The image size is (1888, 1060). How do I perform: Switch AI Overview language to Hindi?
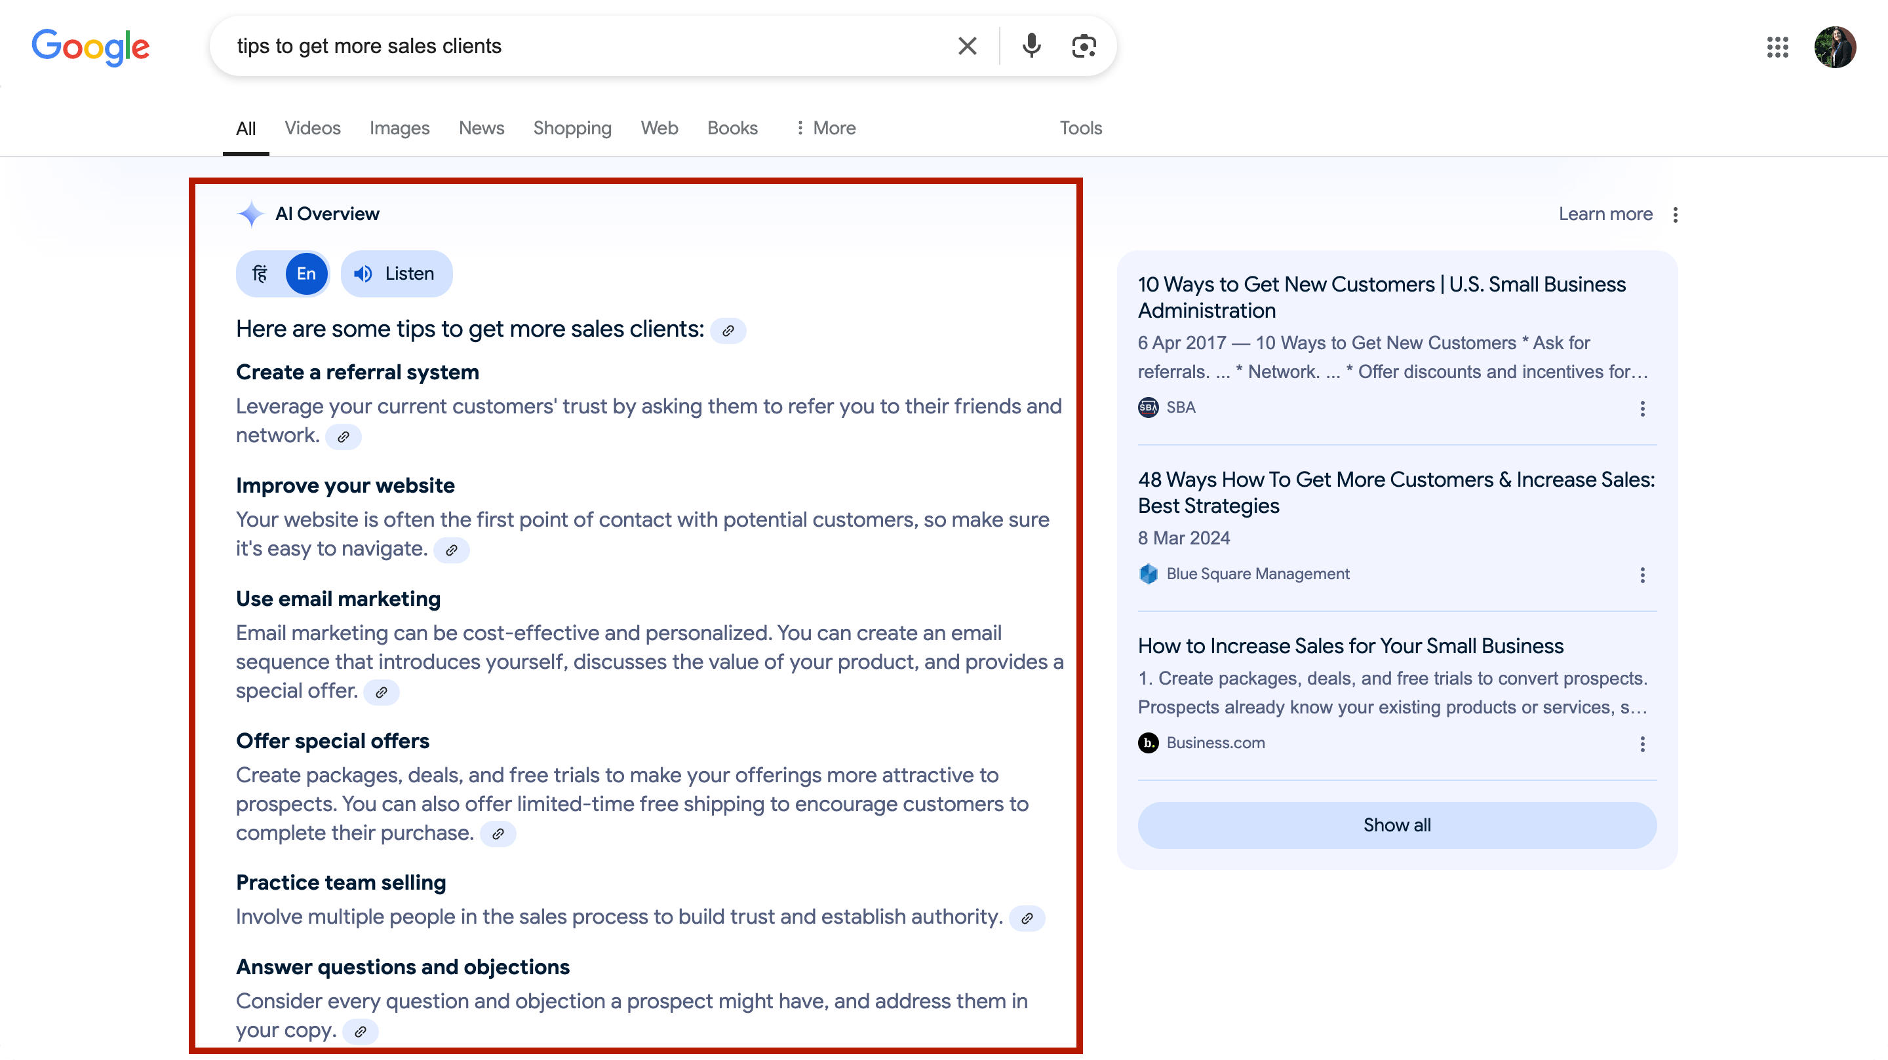pos(260,274)
